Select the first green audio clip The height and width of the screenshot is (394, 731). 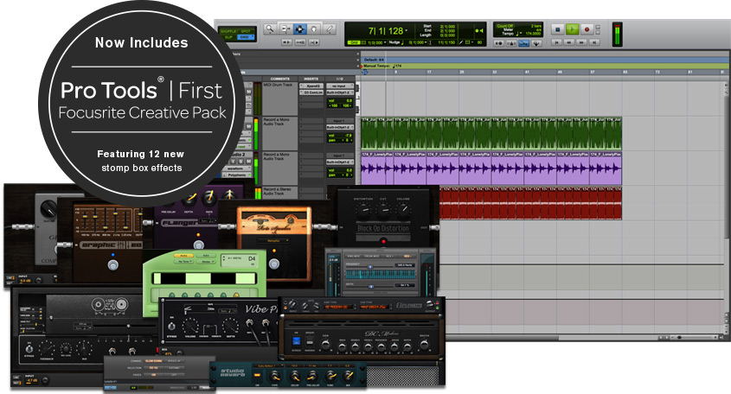369,134
